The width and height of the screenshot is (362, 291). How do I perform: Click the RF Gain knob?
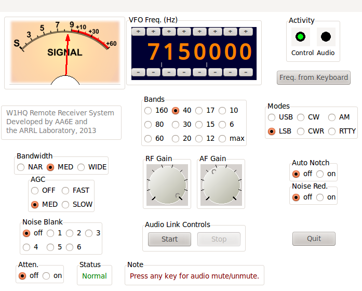[x=167, y=184]
